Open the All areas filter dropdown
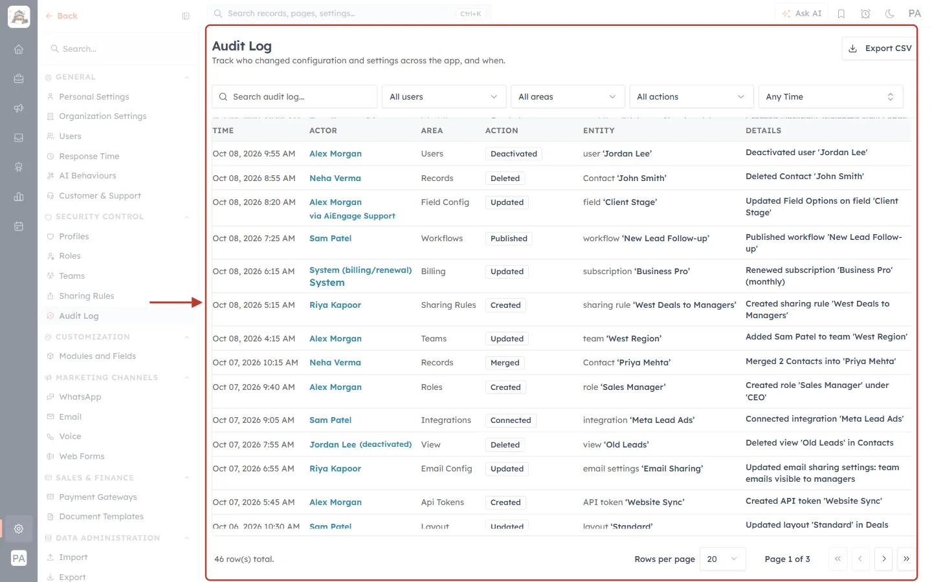Viewport: 932px width, 582px height. pyautogui.click(x=568, y=97)
